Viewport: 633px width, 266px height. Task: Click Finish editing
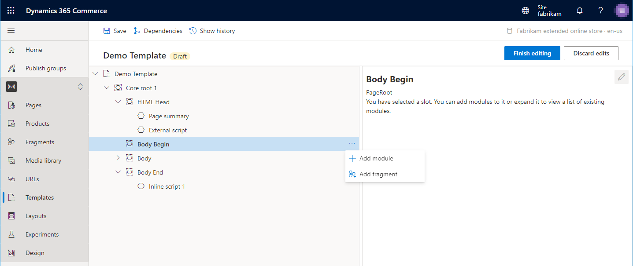coord(532,53)
